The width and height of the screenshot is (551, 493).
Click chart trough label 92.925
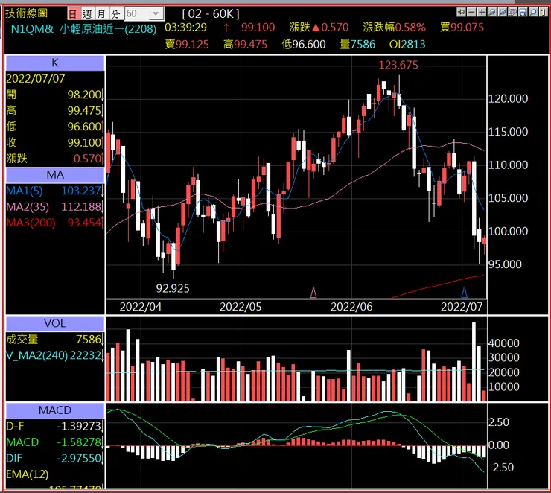[x=173, y=288]
